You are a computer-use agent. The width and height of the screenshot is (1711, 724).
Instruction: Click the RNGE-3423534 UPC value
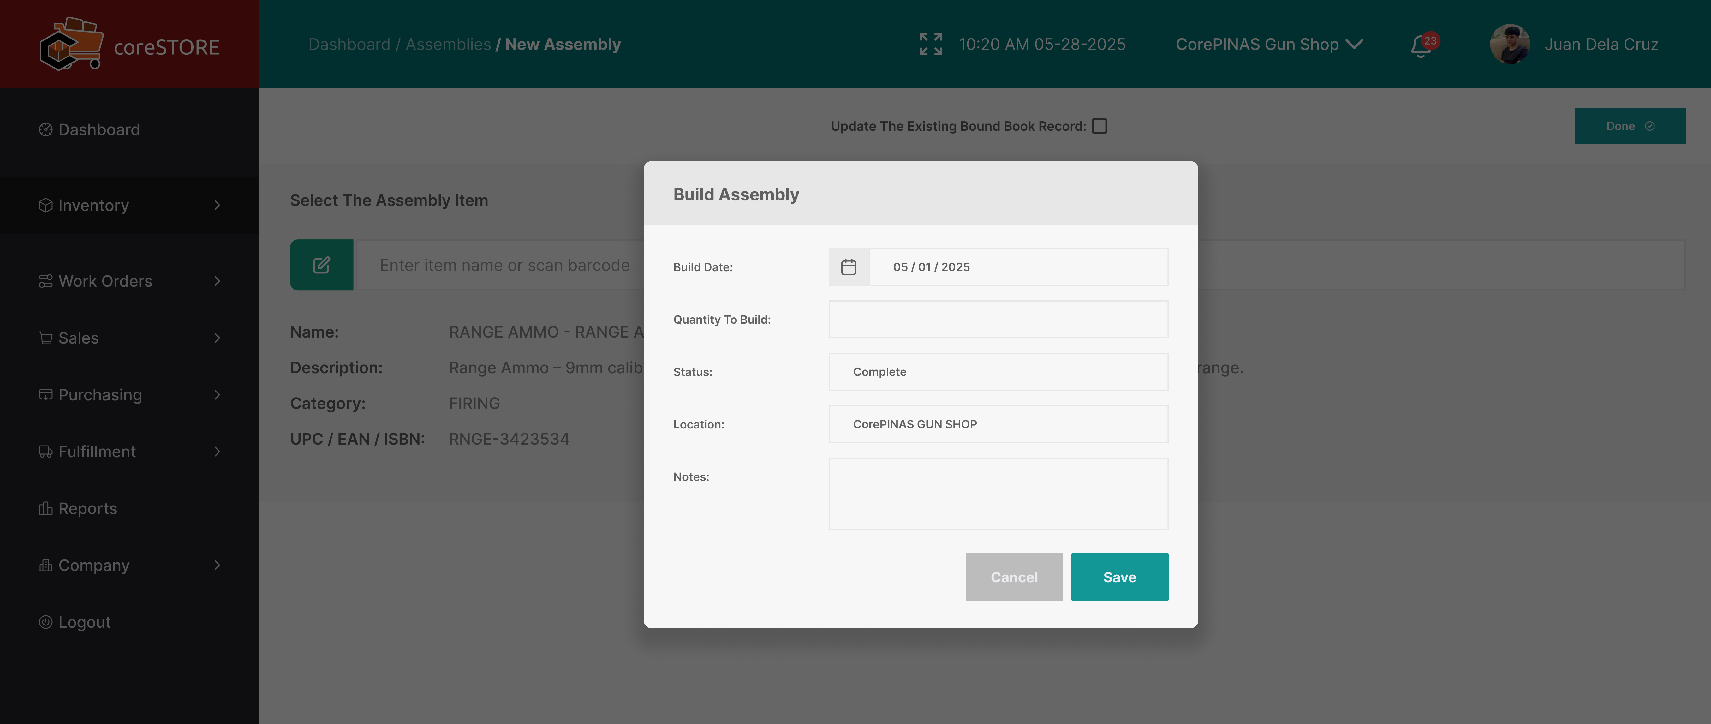509,439
